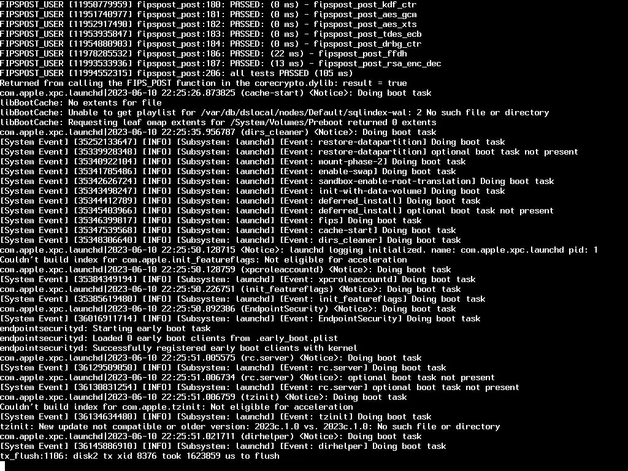This screenshot has width=628, height=471.
Task: Click the 'all tests PASSED (105 ms)' line
Action: coord(176,74)
